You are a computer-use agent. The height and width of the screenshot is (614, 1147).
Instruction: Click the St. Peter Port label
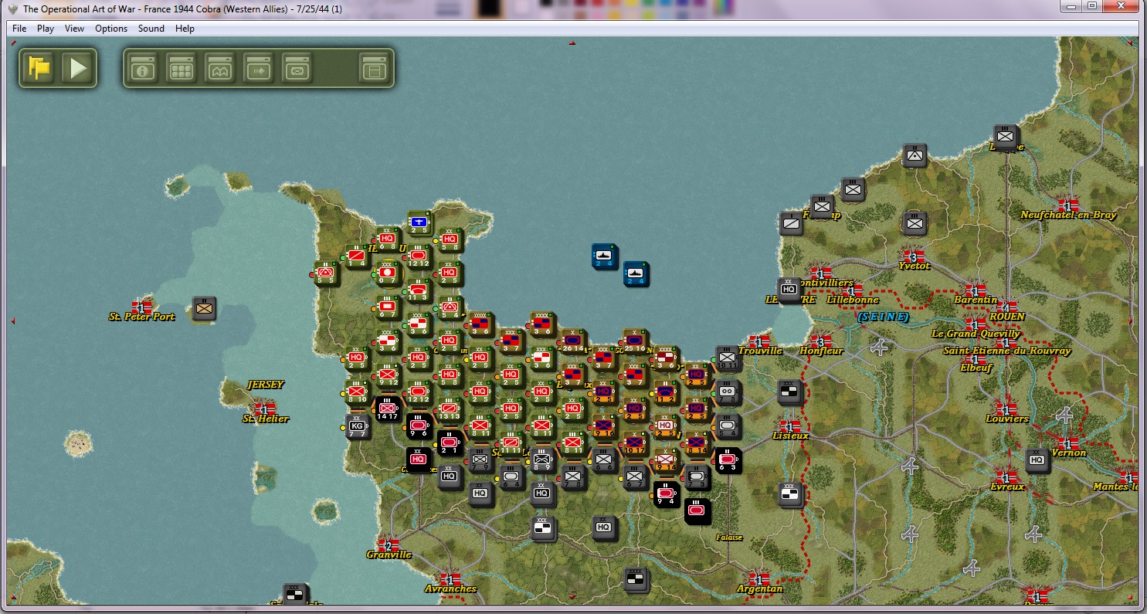142,317
